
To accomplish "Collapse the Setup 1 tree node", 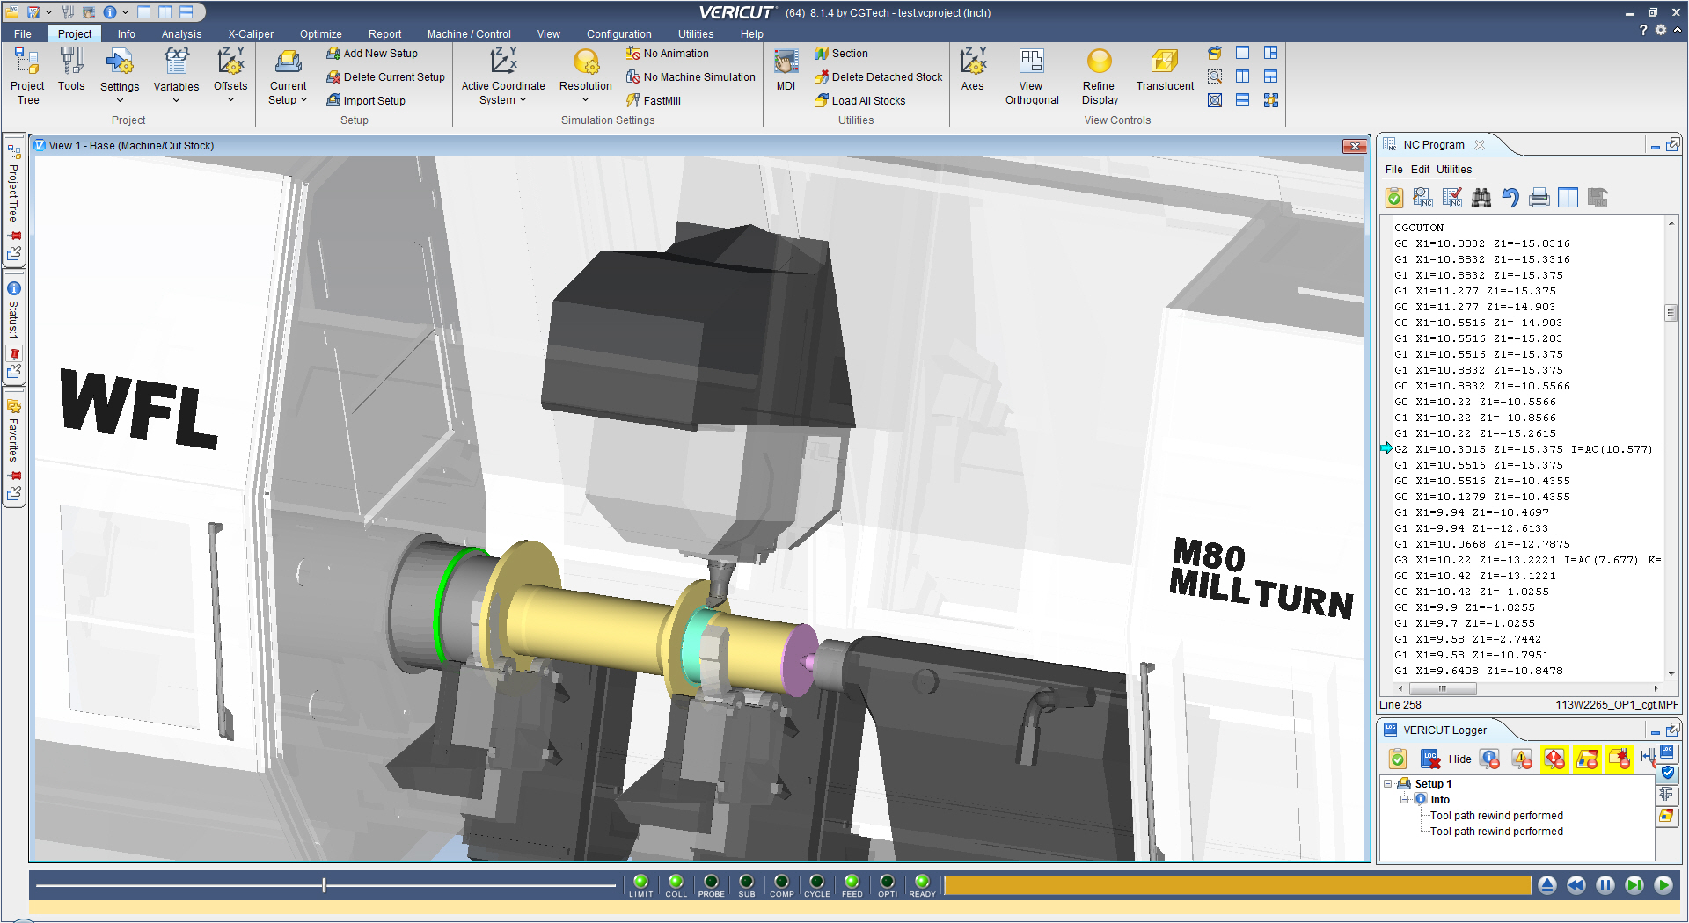I will click(x=1388, y=783).
